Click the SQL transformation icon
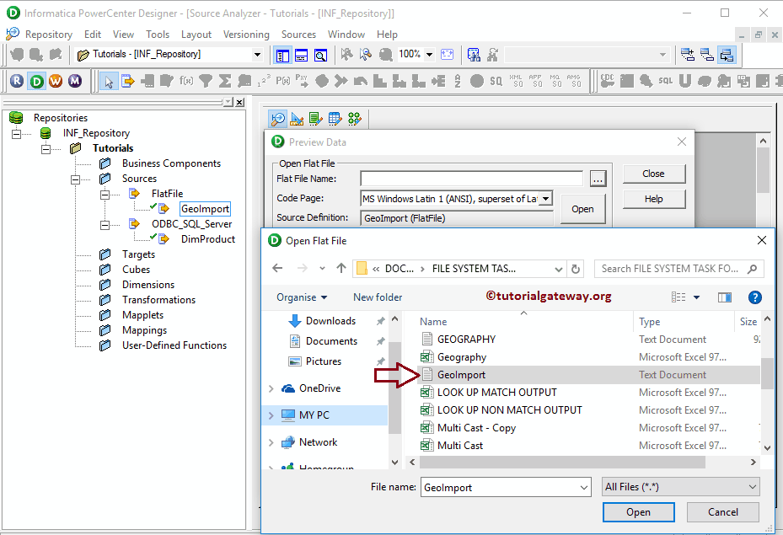The width and height of the screenshot is (783, 535). pos(665,81)
